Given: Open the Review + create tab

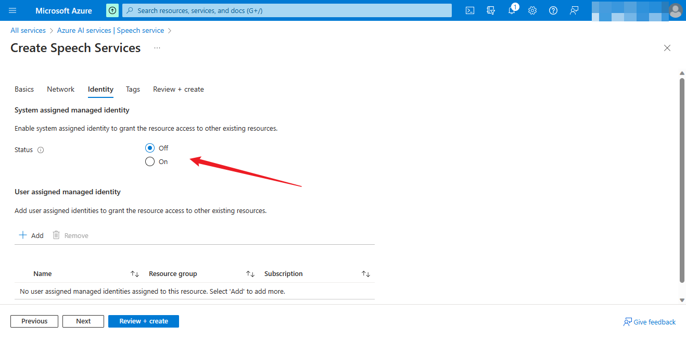Looking at the screenshot, I should click(179, 89).
